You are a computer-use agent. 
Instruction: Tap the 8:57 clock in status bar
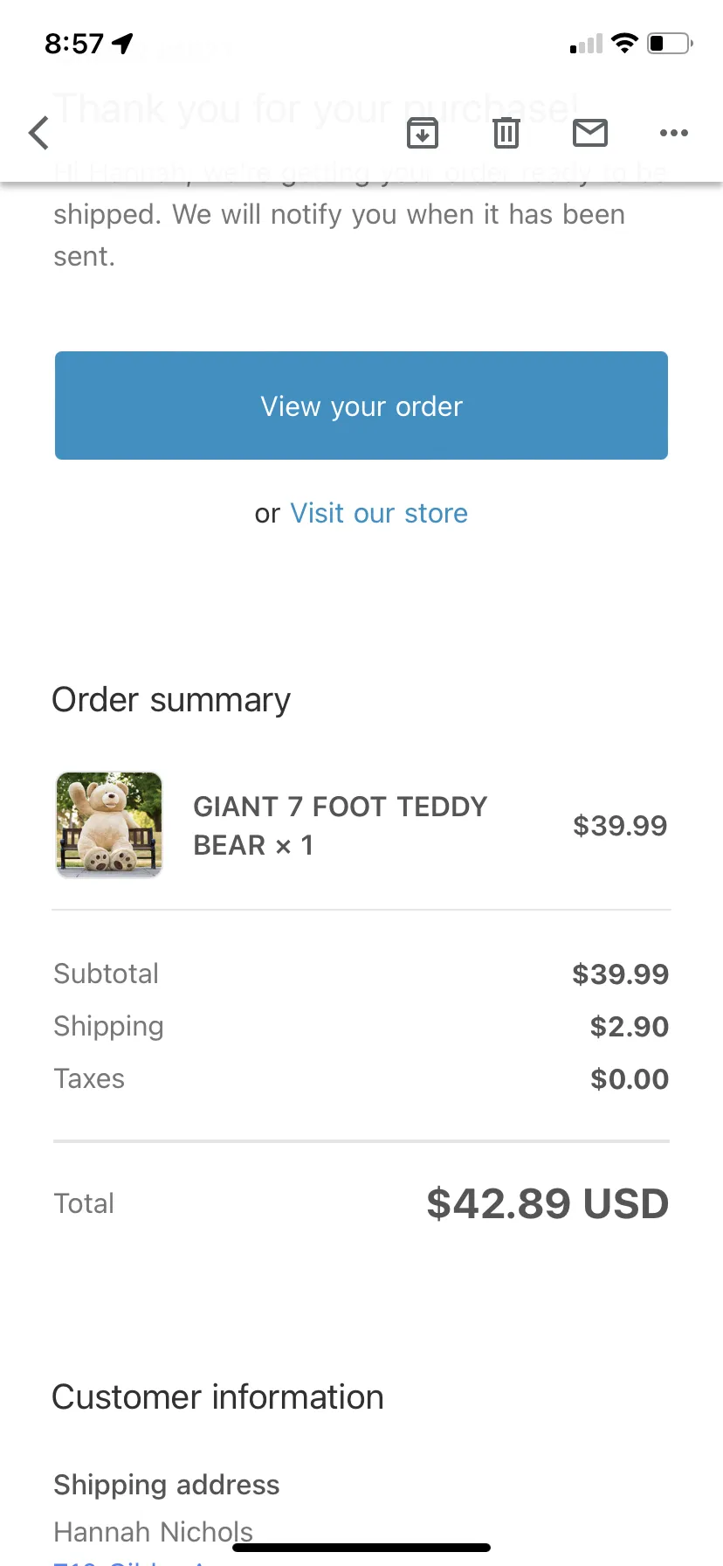tap(74, 43)
